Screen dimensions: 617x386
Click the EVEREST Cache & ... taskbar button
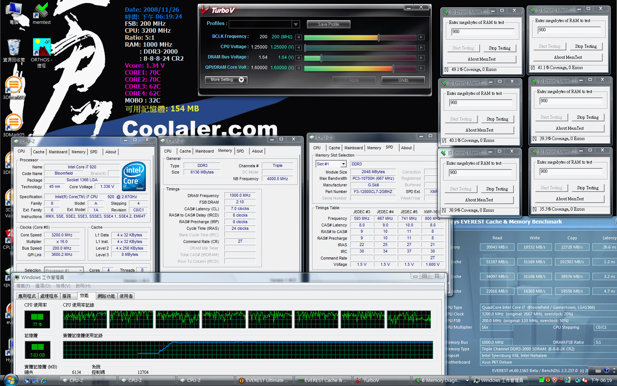click(x=323, y=380)
